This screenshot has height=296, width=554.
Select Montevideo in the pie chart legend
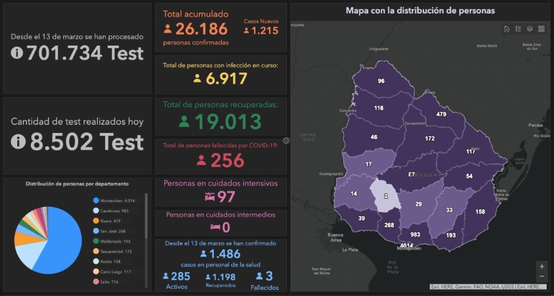(x=114, y=201)
